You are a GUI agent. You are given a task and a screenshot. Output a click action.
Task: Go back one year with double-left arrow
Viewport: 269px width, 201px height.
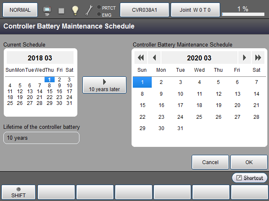pyautogui.click(x=141, y=58)
